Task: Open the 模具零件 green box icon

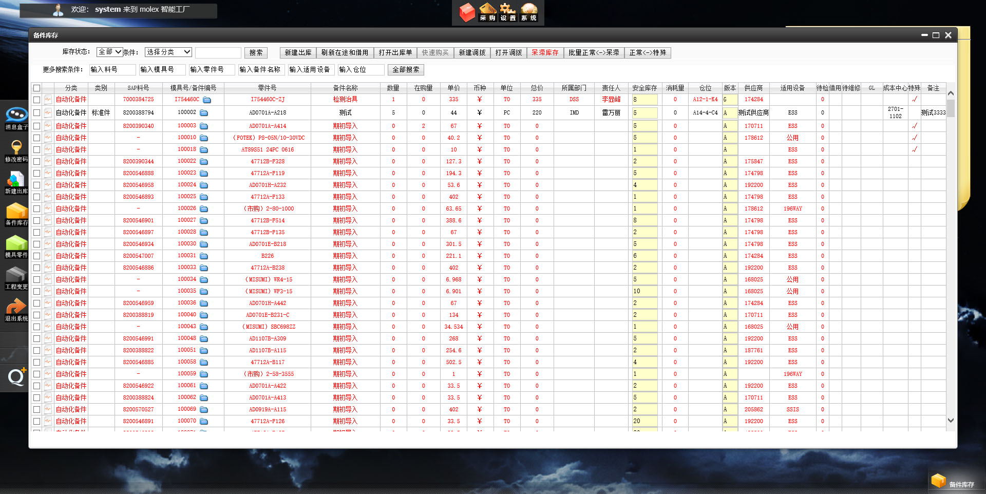Action: [x=16, y=243]
